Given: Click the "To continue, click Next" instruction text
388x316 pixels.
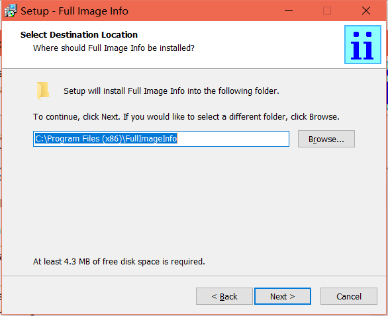Looking at the screenshot, I should (x=186, y=116).
